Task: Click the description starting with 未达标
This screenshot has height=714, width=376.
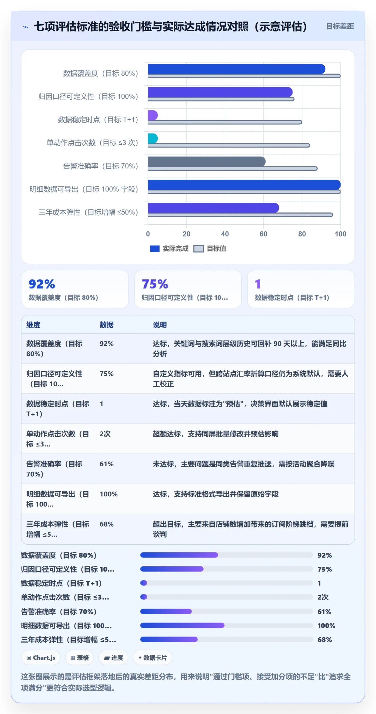Action: pyautogui.click(x=244, y=464)
